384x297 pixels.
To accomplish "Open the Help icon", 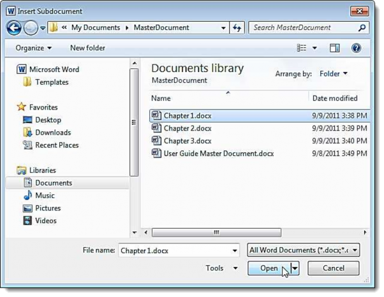I will coord(356,48).
